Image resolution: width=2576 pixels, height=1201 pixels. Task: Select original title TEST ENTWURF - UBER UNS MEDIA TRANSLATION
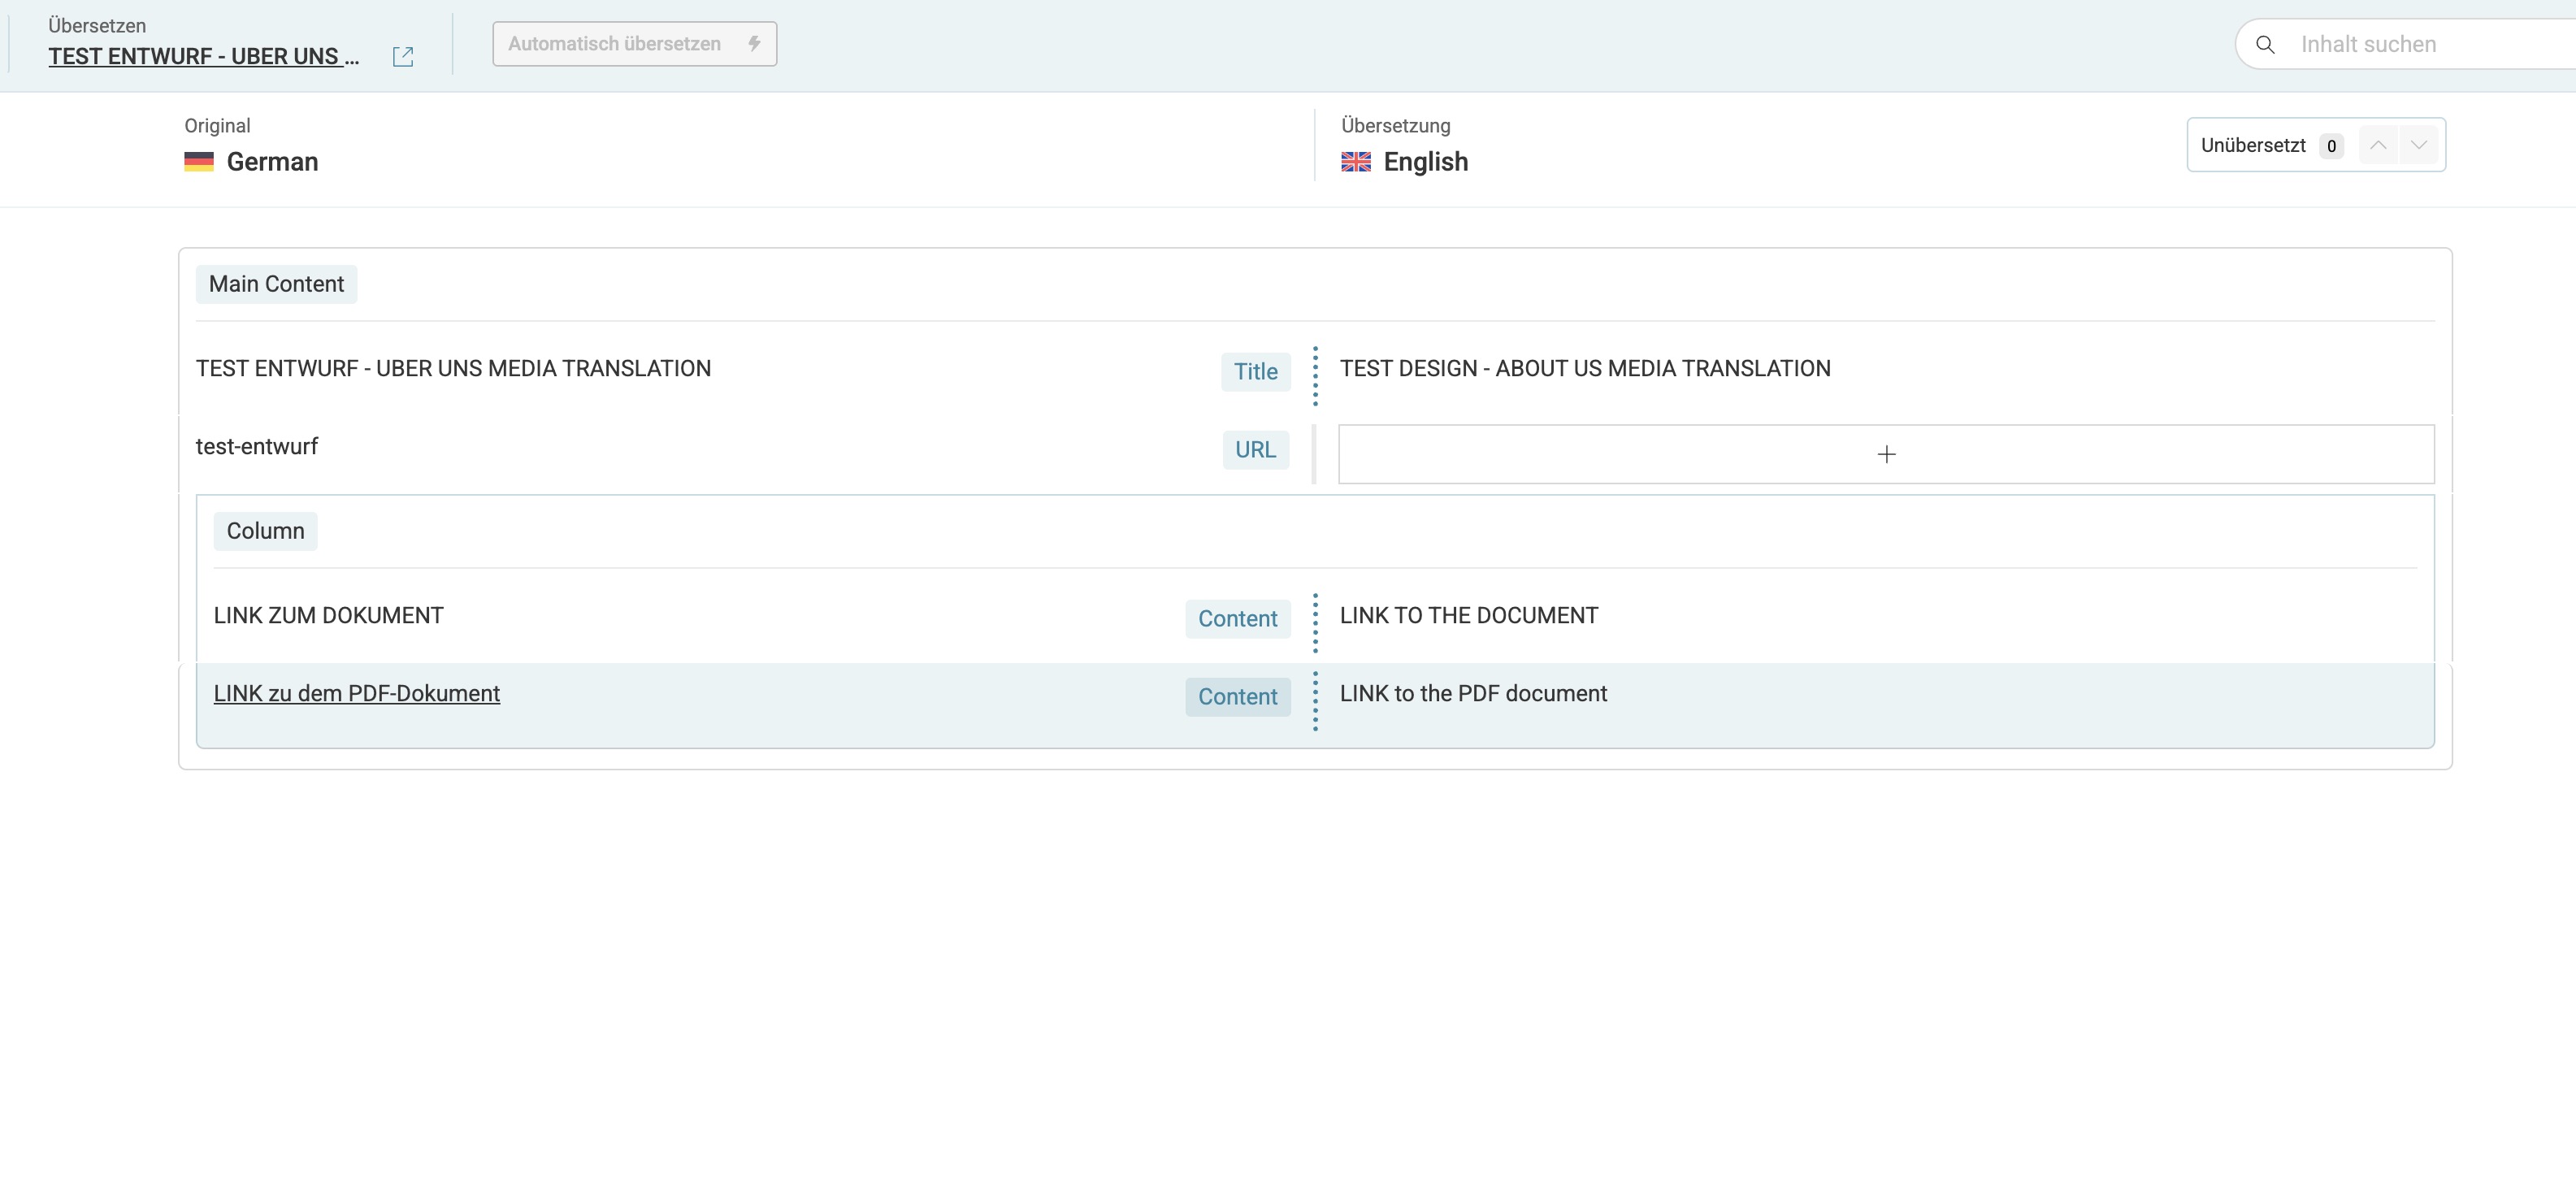[453, 369]
